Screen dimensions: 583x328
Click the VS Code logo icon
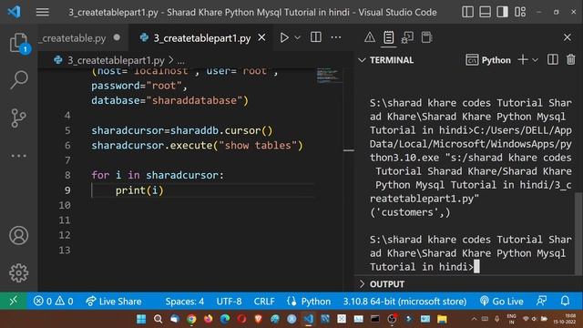15,12
